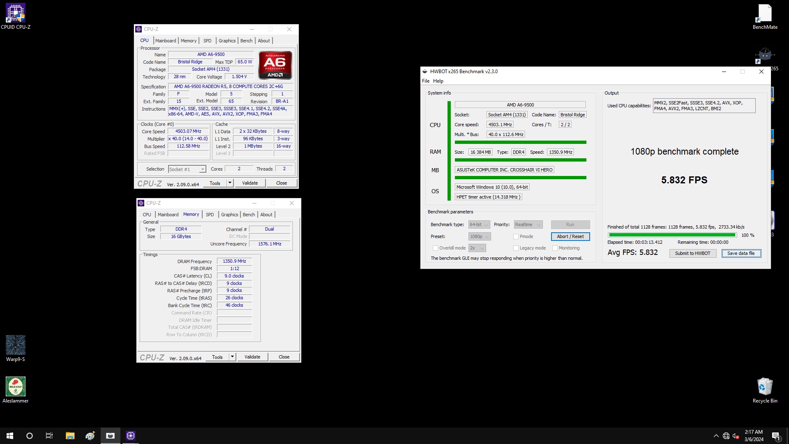This screenshot has width=789, height=444.
Task: Toggle the Monitoring checkbox
Action: point(555,248)
